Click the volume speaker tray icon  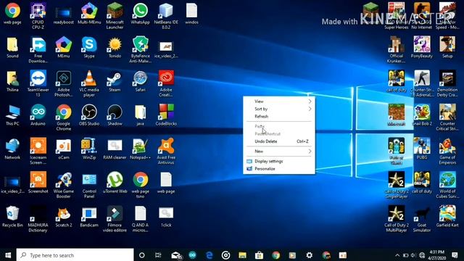(x=413, y=255)
